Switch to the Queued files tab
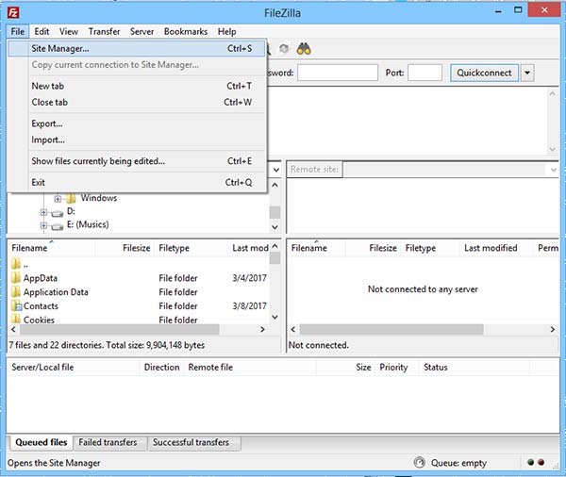This screenshot has height=477, width=566. (41, 442)
